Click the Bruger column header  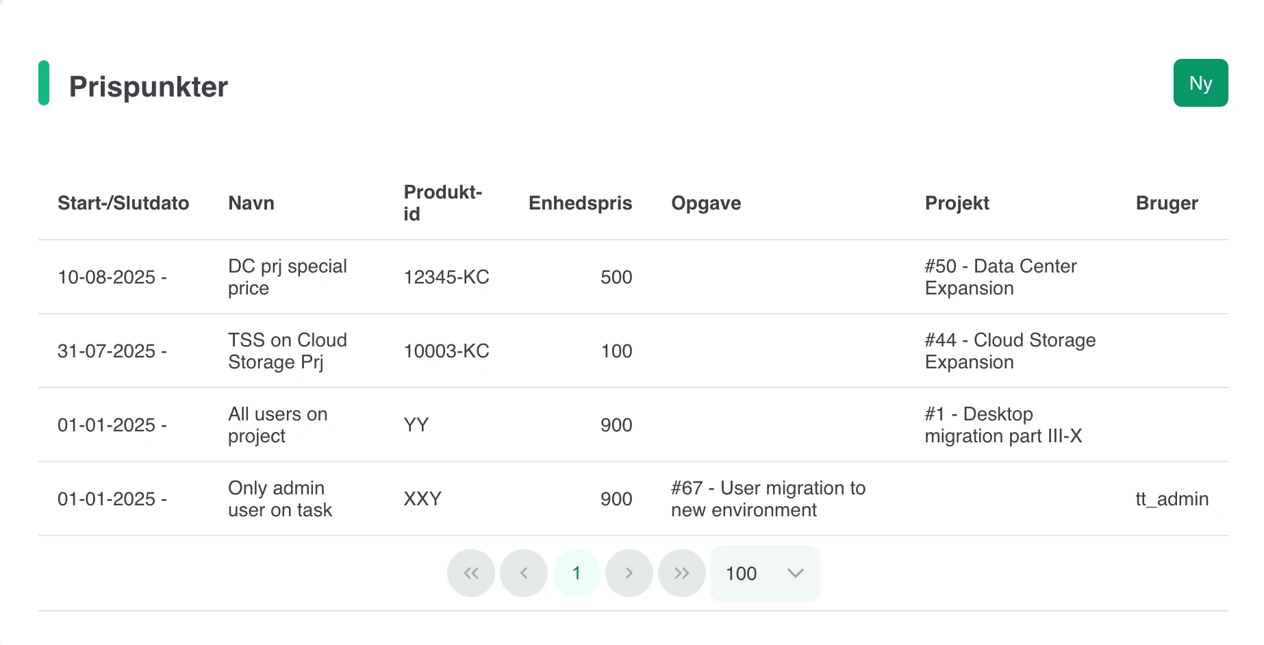1167,203
